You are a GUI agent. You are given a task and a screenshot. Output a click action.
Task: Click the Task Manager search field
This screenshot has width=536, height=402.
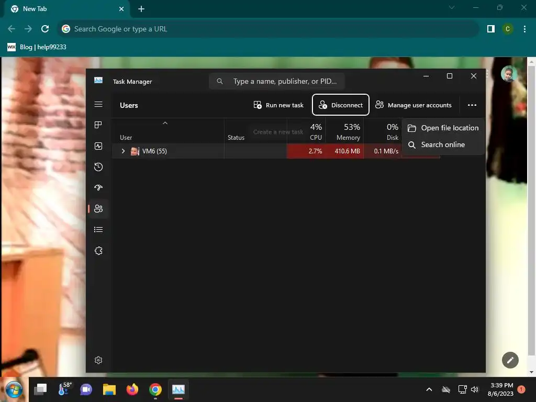(276, 81)
